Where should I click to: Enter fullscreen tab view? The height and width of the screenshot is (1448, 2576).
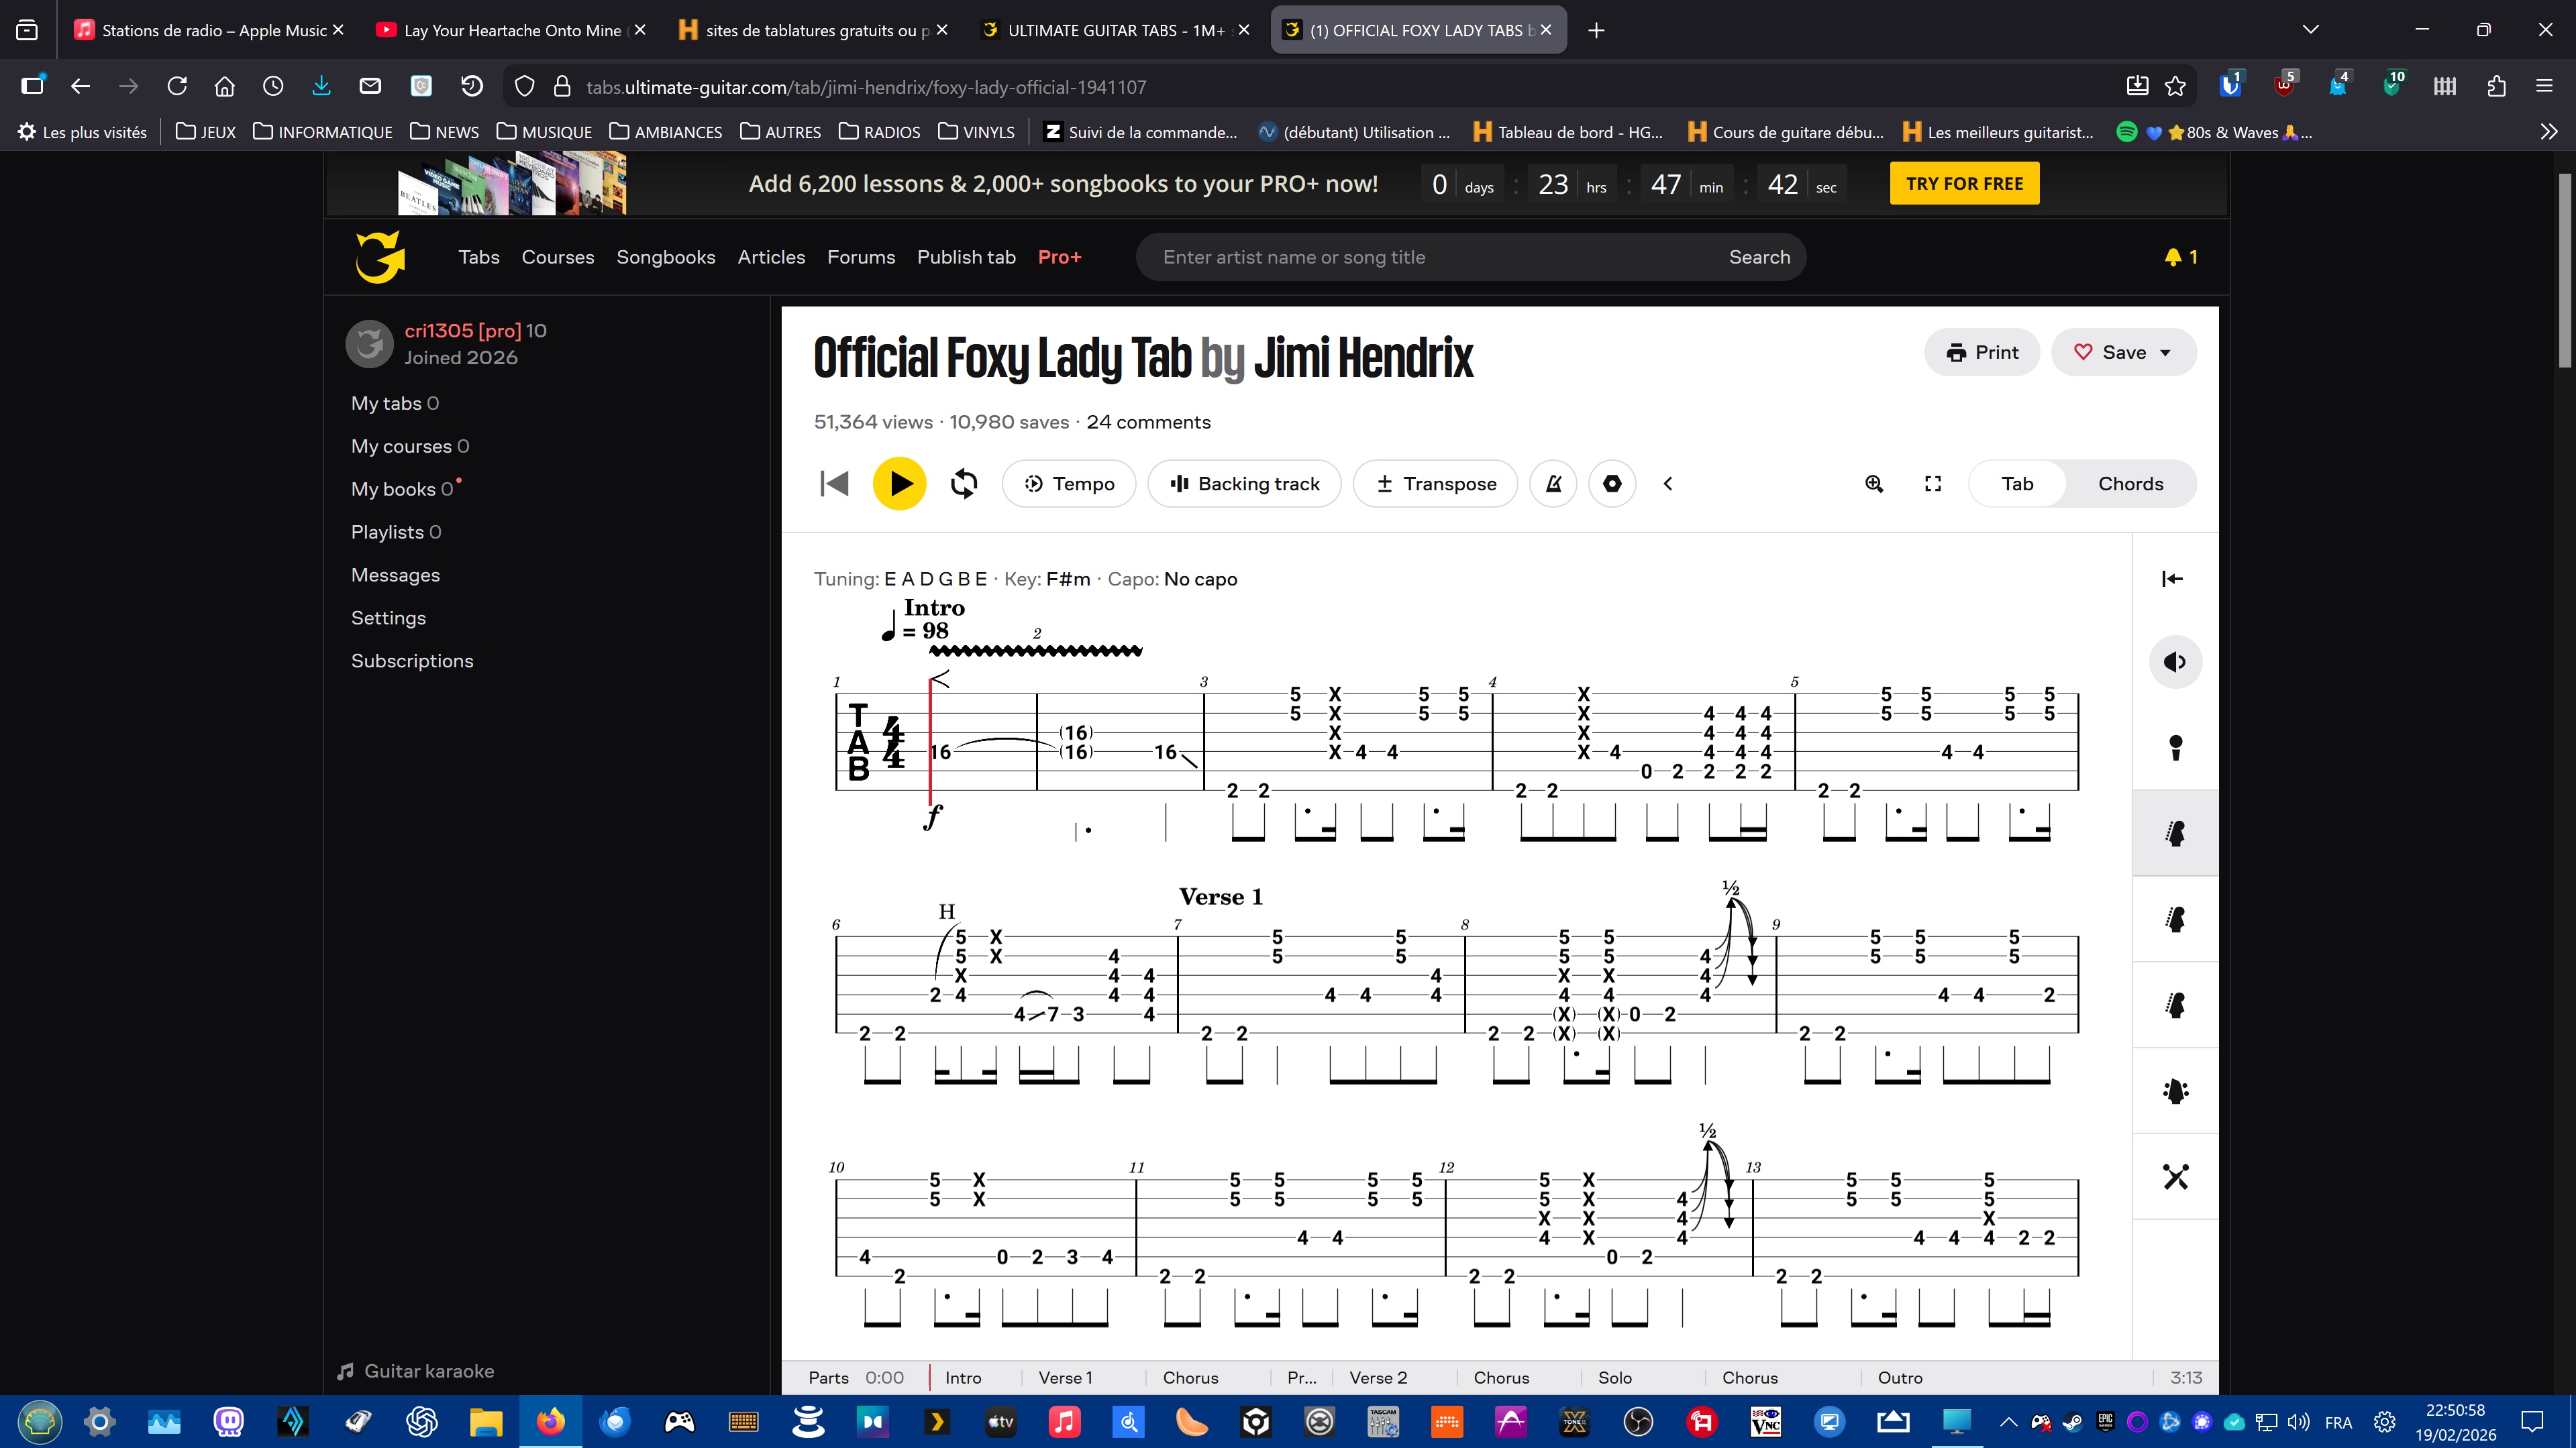tap(1933, 484)
